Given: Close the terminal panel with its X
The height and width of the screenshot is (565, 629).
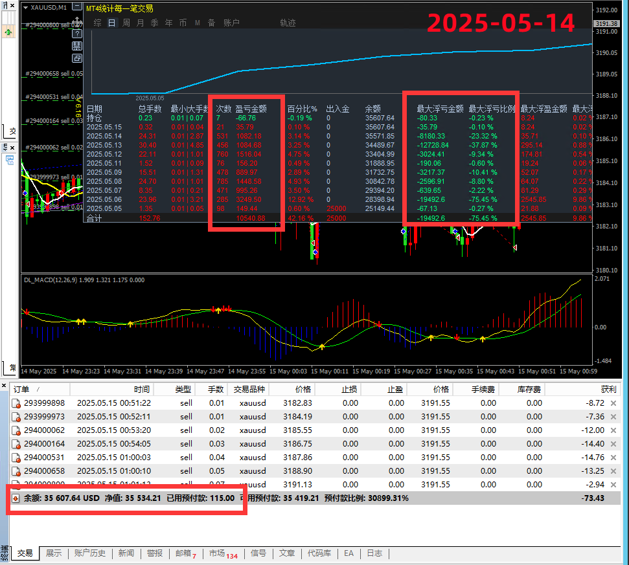Looking at the screenshot, I should tap(4, 386).
